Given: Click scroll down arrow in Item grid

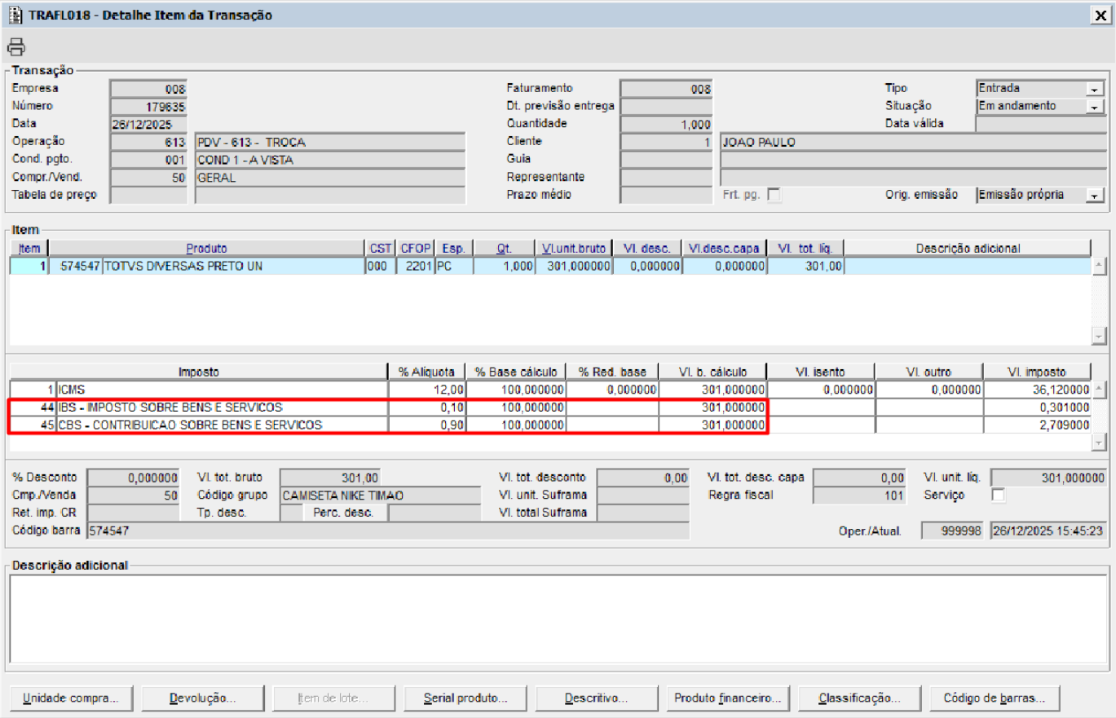Looking at the screenshot, I should (1099, 336).
